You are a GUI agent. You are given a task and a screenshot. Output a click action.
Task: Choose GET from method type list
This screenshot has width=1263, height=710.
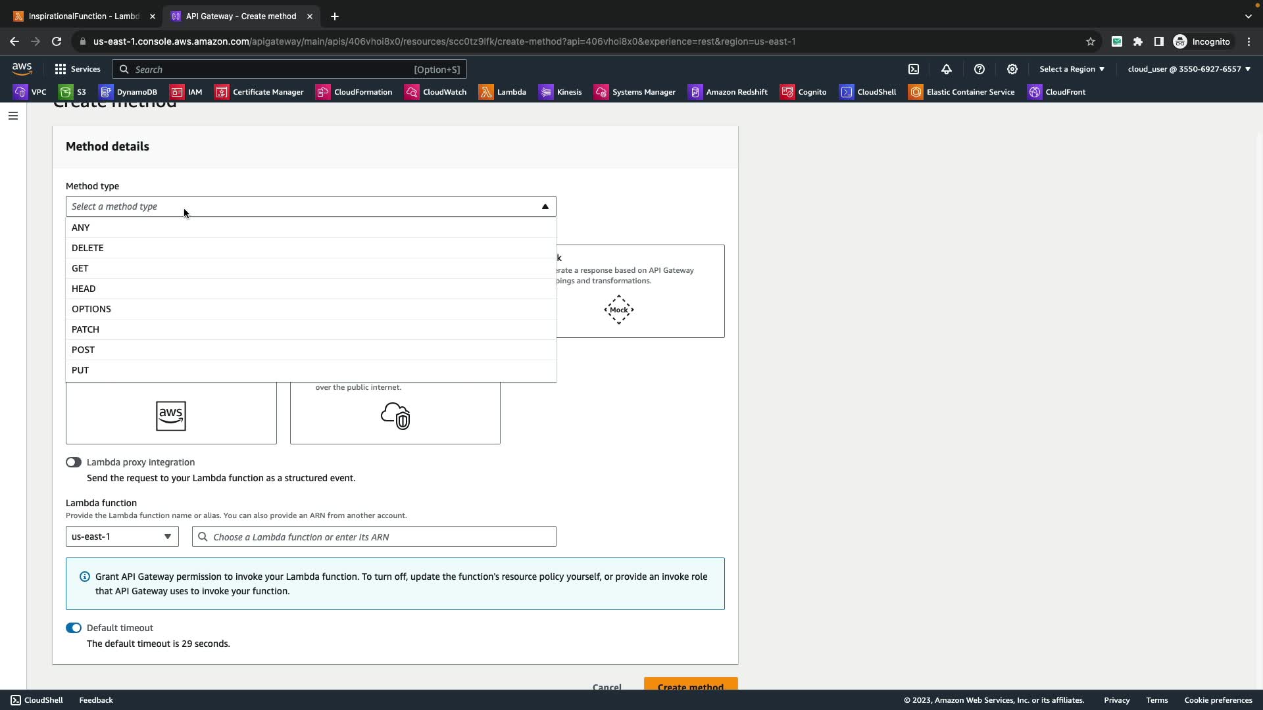tap(80, 268)
